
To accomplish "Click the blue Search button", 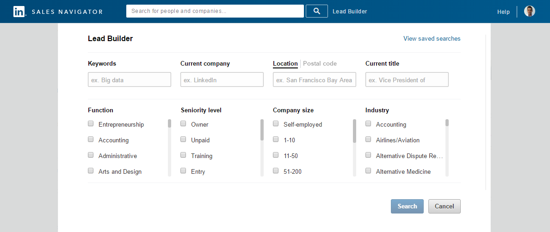I will click(407, 207).
